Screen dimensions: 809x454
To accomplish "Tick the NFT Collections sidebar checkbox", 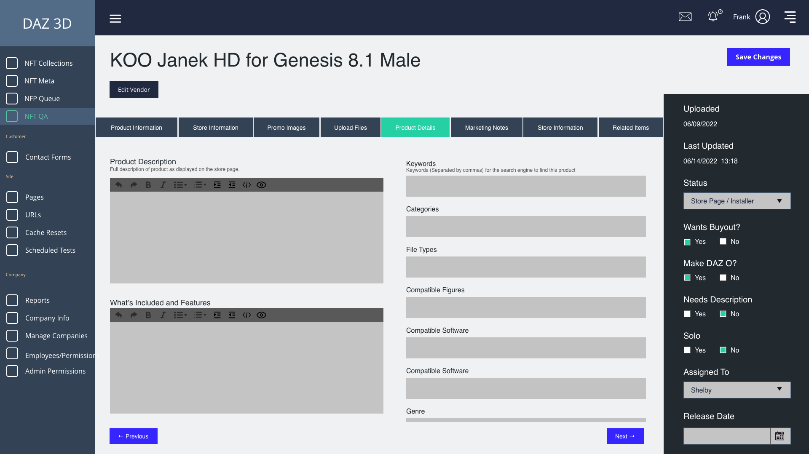I will [x=12, y=63].
